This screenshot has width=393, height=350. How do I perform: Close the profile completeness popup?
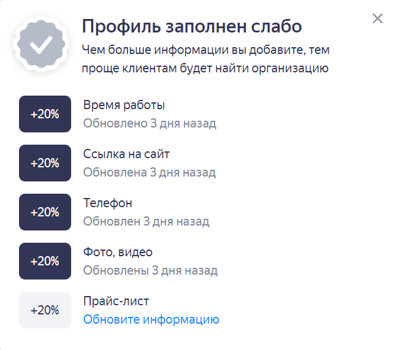coord(377,19)
